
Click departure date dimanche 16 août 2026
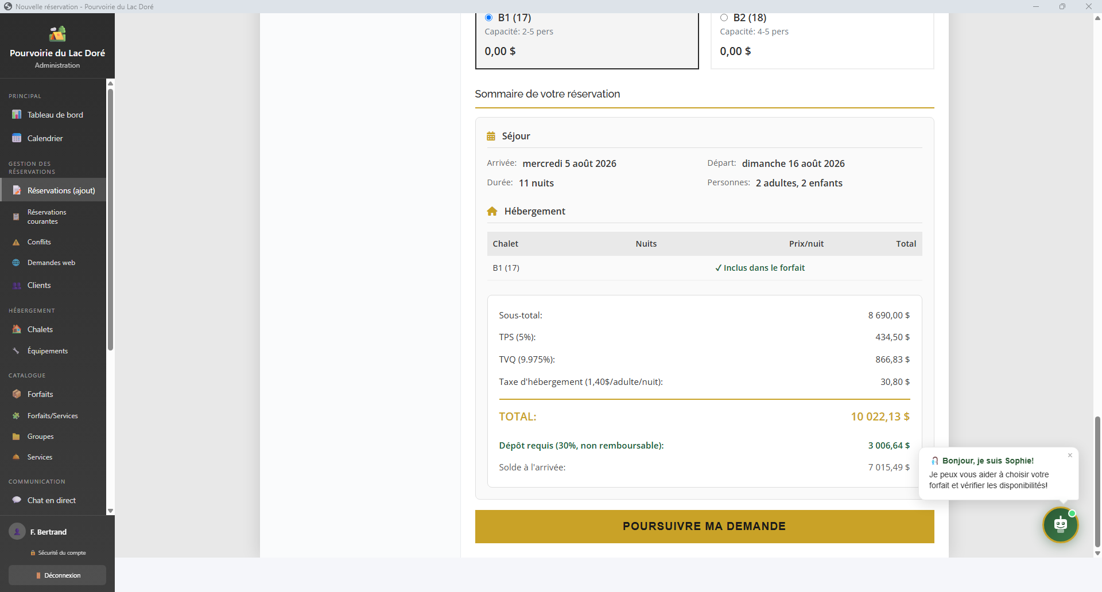click(793, 163)
